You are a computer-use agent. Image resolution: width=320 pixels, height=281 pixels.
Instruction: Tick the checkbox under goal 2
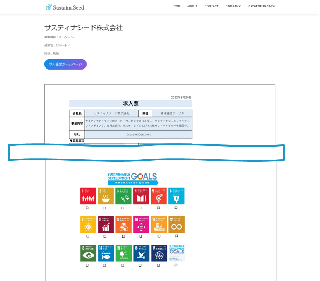point(104,208)
